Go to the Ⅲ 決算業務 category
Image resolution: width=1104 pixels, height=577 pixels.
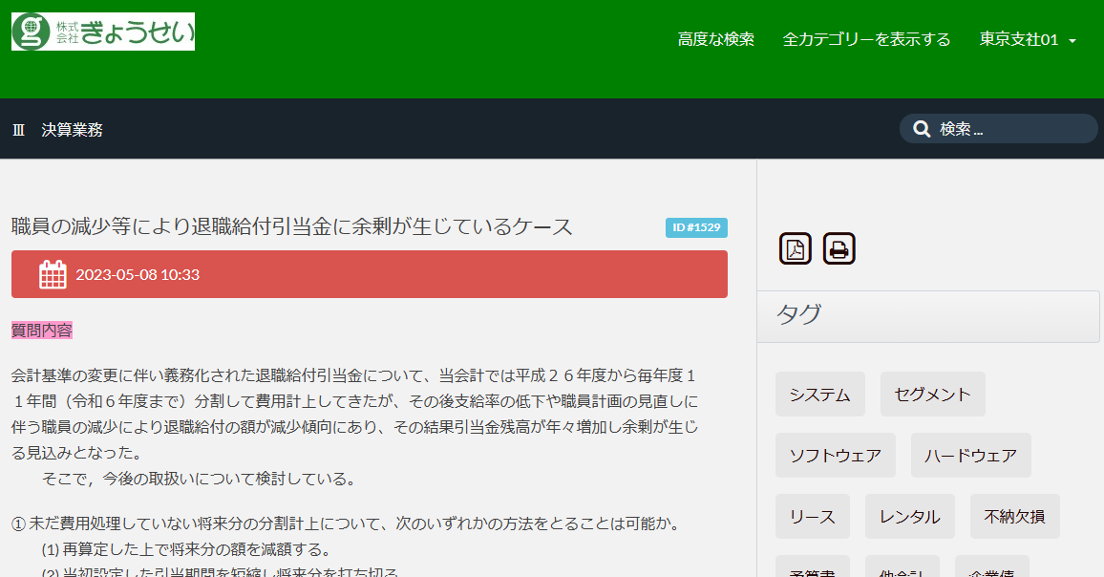(57, 130)
